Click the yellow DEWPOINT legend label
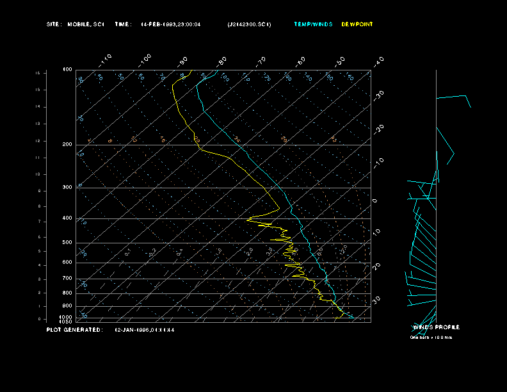Viewport: 507px width, 392px height. pyautogui.click(x=357, y=24)
